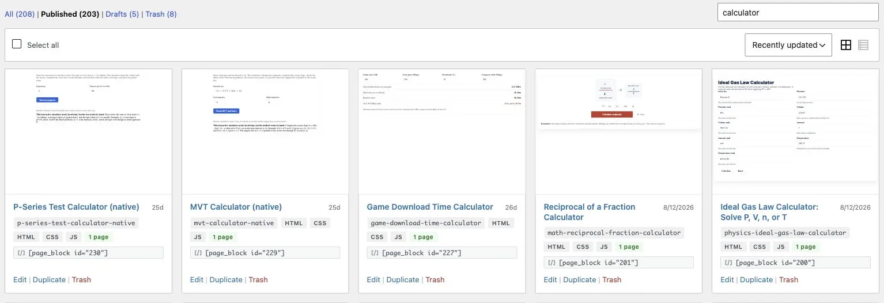Click 1 page badge on Reciprocal card
884x303 pixels.
[629, 247]
